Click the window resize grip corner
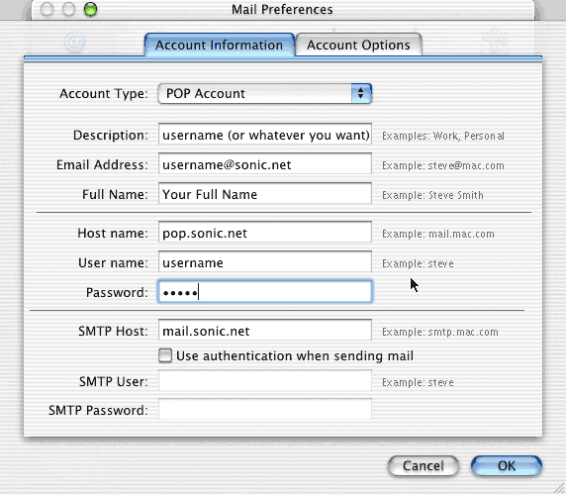Image resolution: width=566 pixels, height=495 pixels. [x=558, y=487]
